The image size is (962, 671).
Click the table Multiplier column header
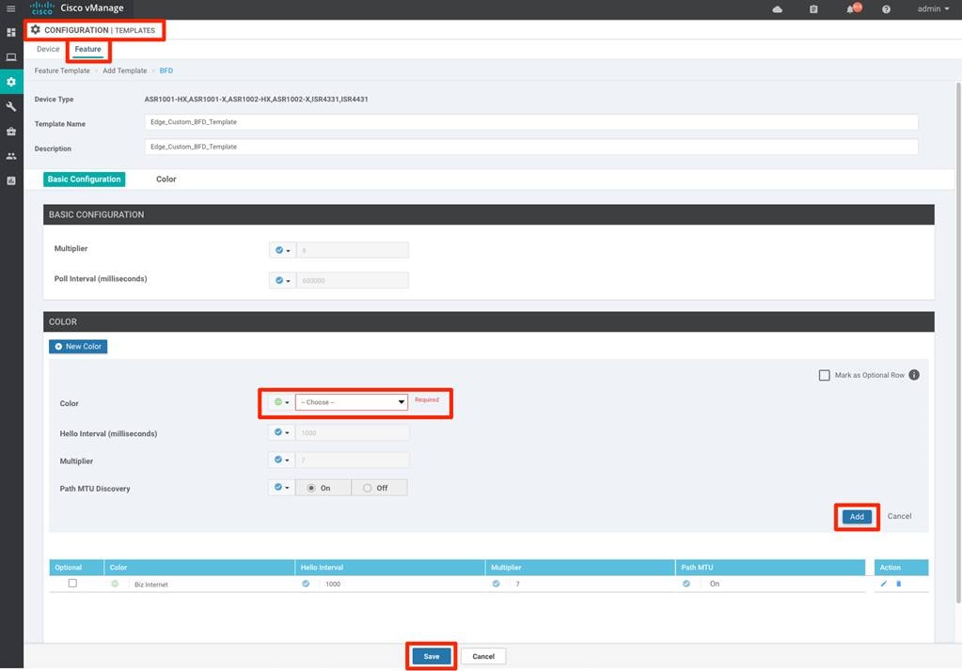pos(580,568)
